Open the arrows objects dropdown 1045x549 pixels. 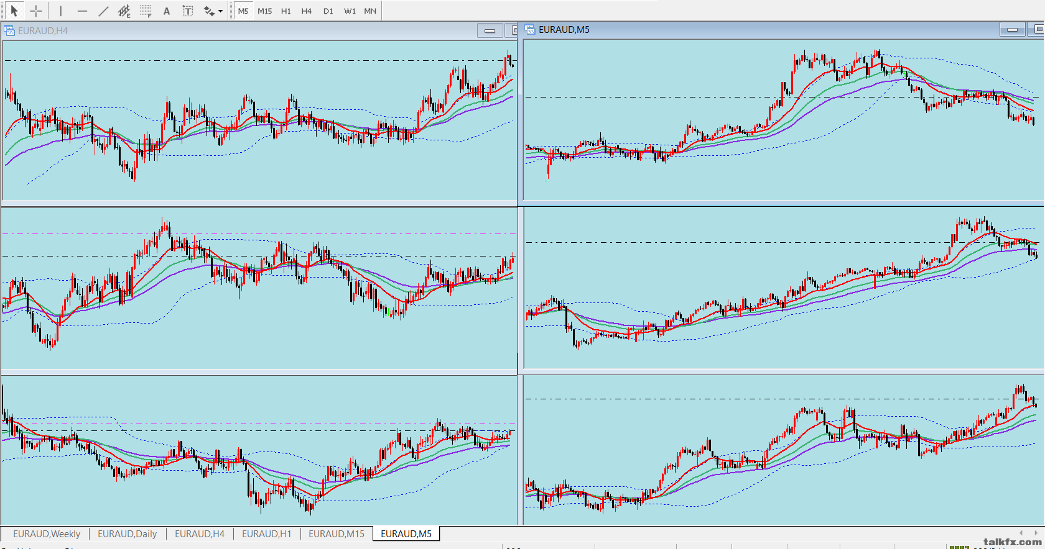pos(213,11)
